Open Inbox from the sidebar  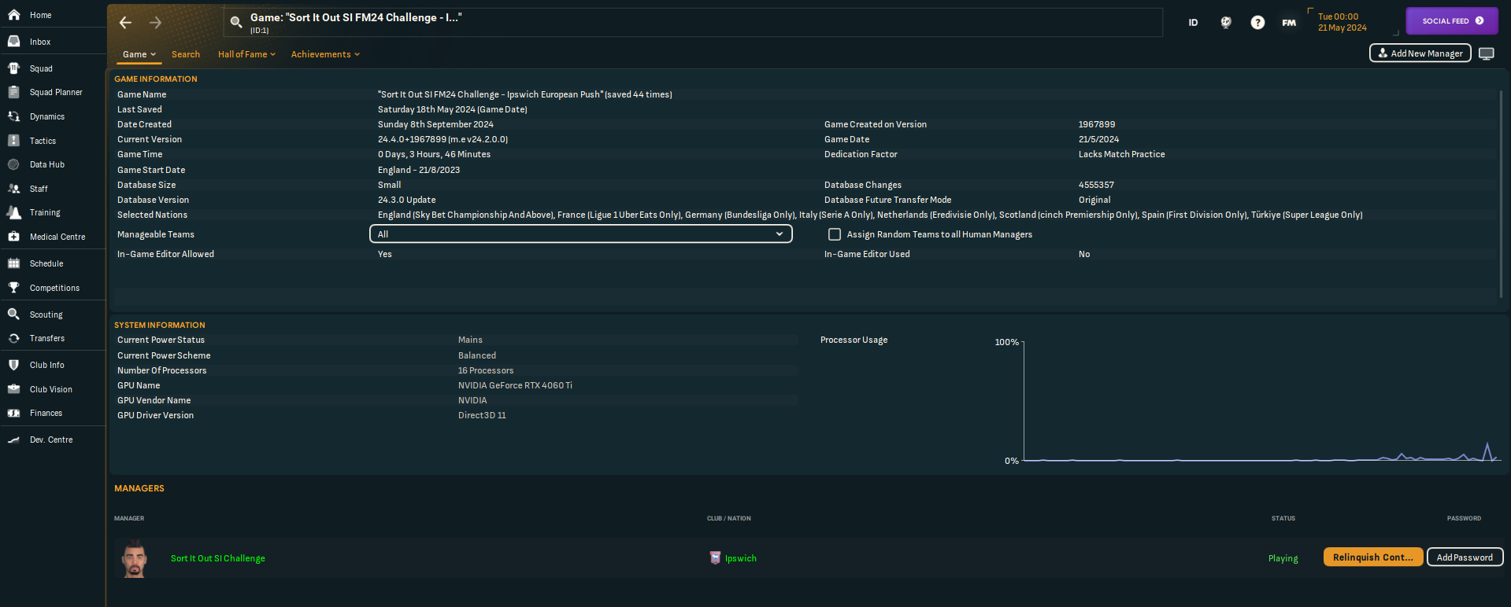pos(13,42)
